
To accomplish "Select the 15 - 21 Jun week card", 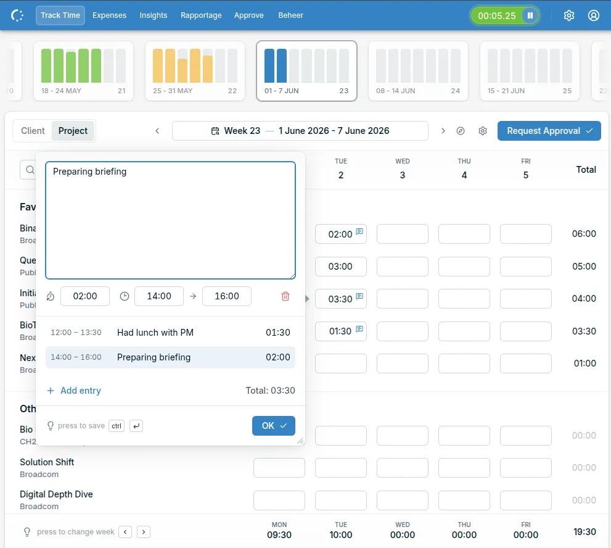I will [x=530, y=71].
